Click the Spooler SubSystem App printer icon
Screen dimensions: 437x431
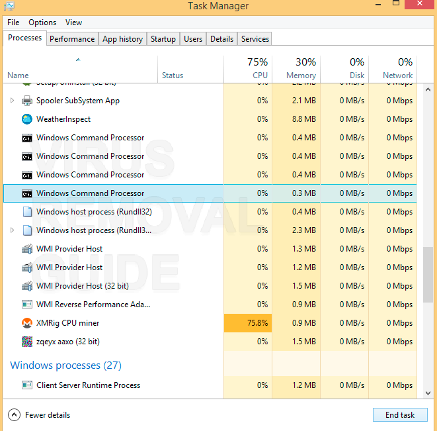point(27,101)
